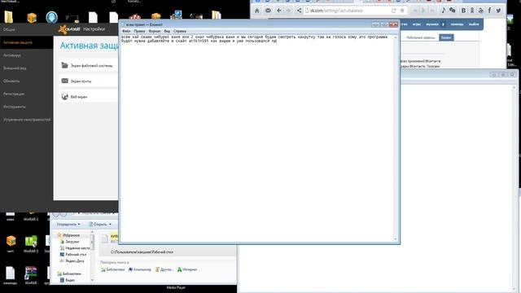Switch to Мобильные сервисы tab on VK
This screenshot has width=521, height=293.
(x=420, y=37)
